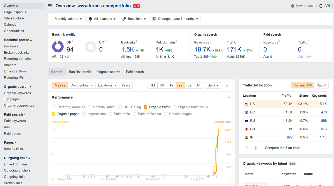Viewport: 334px width, 186px height.
Task: Click the info icon beside Backlinks metric
Action: coord(137,42)
